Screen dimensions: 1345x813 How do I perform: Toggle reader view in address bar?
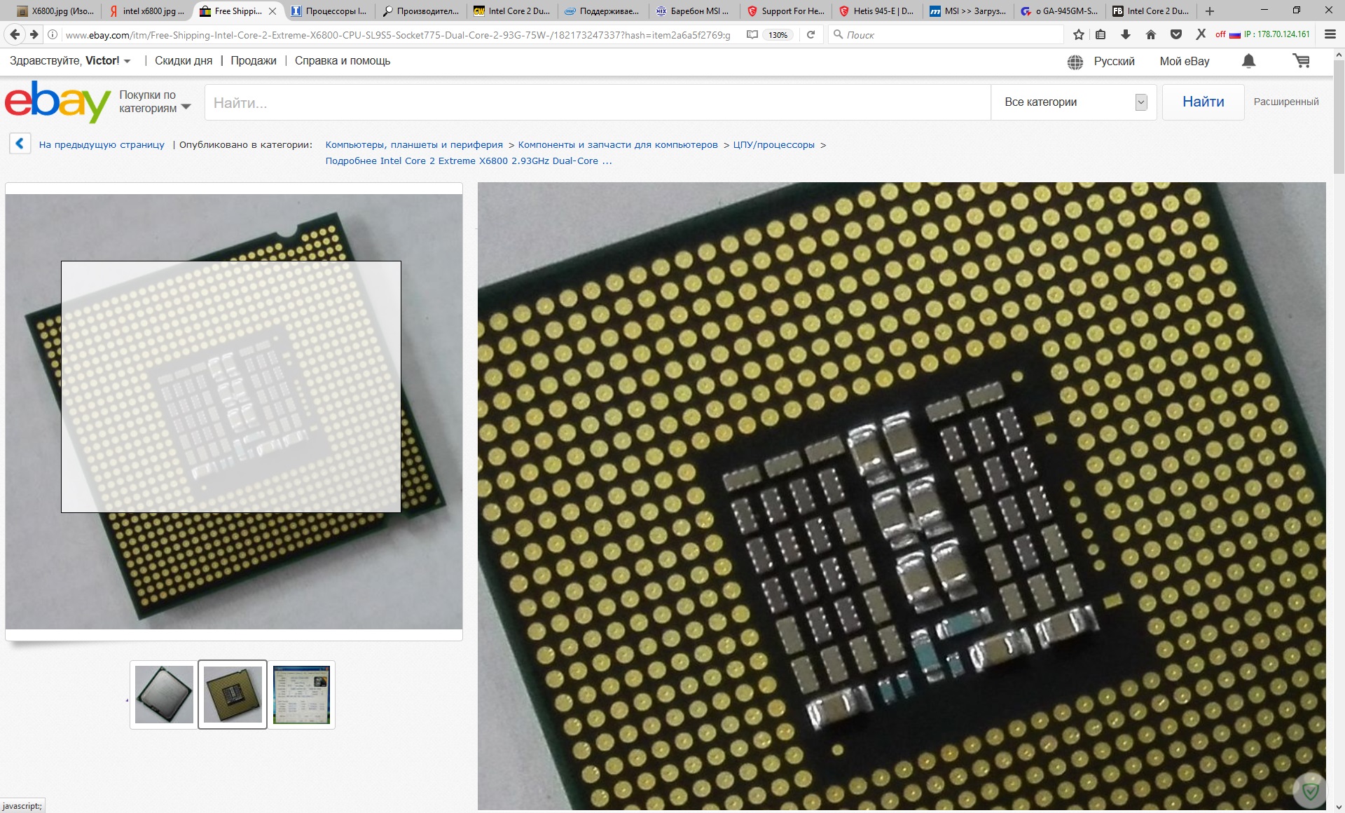(752, 34)
